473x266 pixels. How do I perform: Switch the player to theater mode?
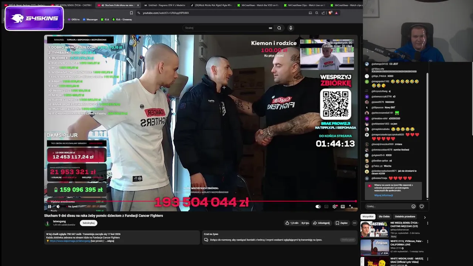(x=343, y=207)
